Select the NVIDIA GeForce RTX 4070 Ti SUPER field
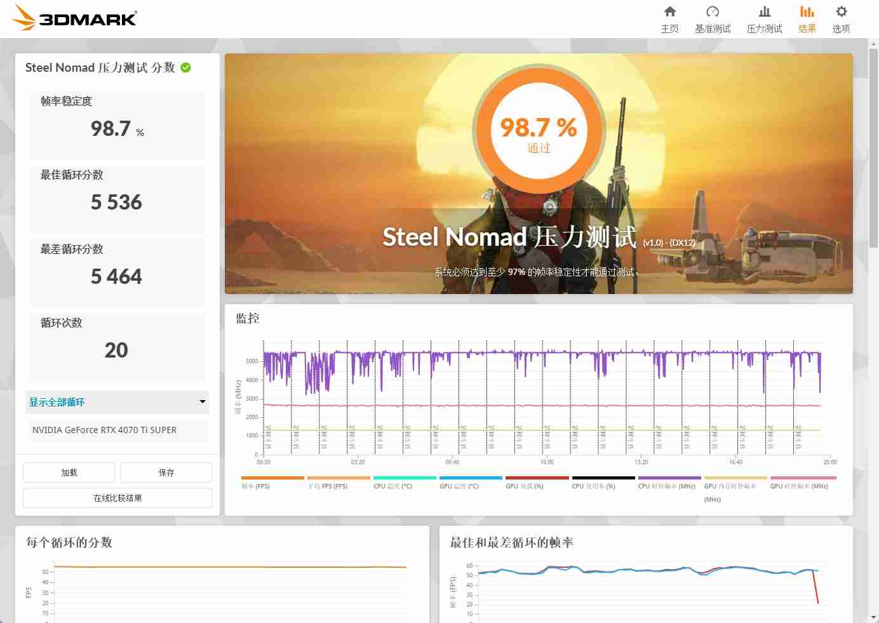Screen dimensions: 879x623 coord(117,430)
